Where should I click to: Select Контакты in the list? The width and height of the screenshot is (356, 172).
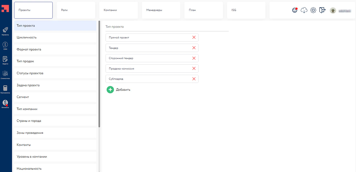55,145
